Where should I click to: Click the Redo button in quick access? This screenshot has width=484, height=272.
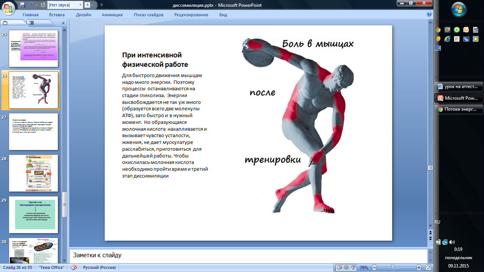(43, 5)
